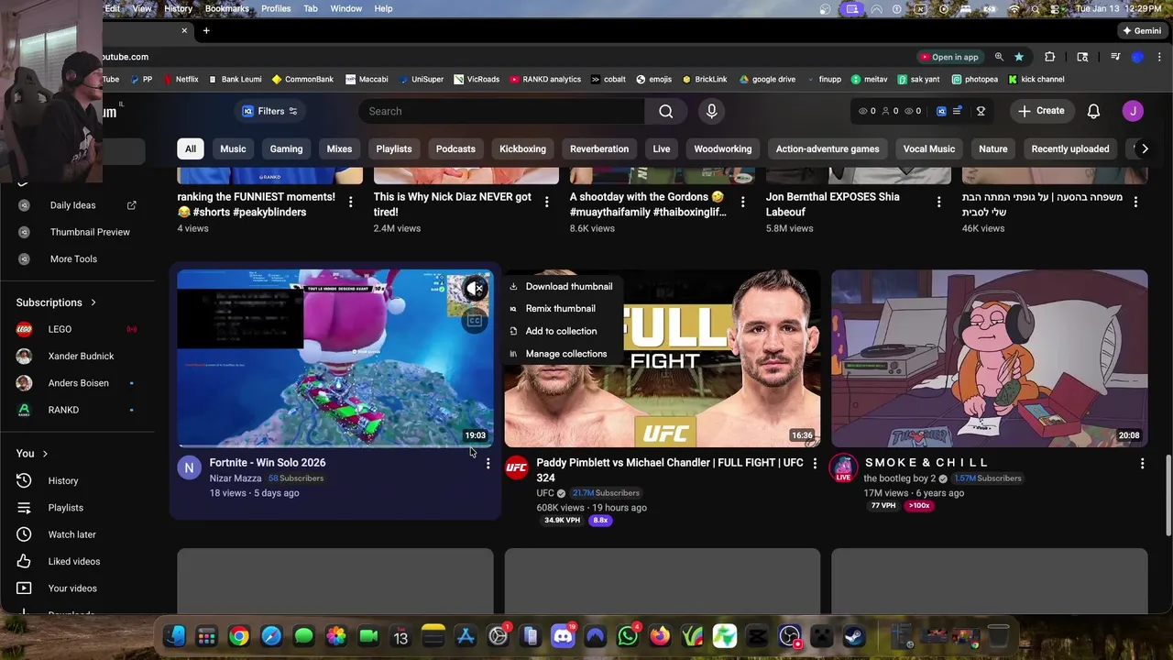Screen dimensions: 1173x660
Task: Focus the YouTube Search field
Action: point(501,111)
